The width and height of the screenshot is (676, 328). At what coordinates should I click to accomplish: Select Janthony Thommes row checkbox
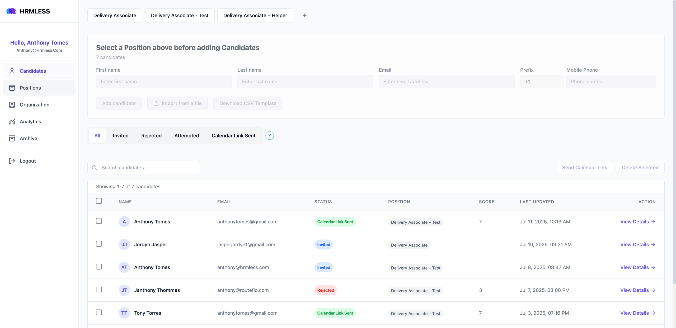click(99, 290)
